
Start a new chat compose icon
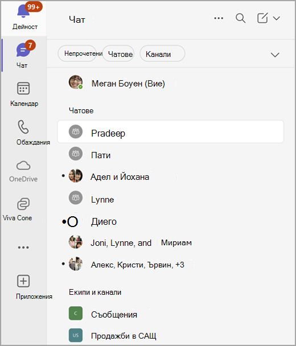262,18
